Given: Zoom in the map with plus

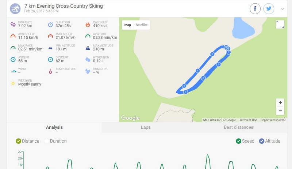Looking at the screenshot, I should click(280, 102).
